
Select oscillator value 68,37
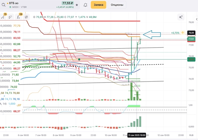tap(17, 111)
